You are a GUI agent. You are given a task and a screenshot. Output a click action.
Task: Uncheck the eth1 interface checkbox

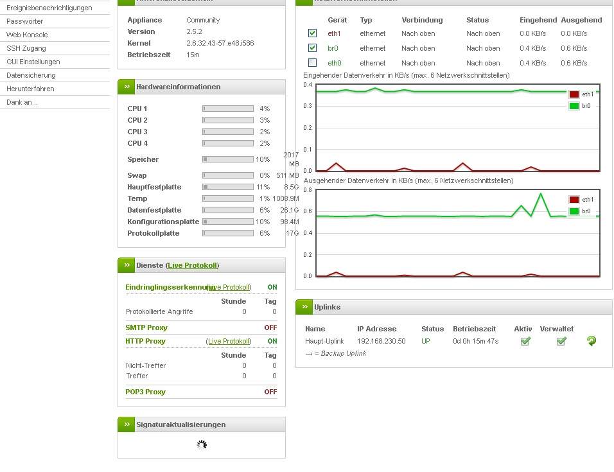tap(312, 33)
